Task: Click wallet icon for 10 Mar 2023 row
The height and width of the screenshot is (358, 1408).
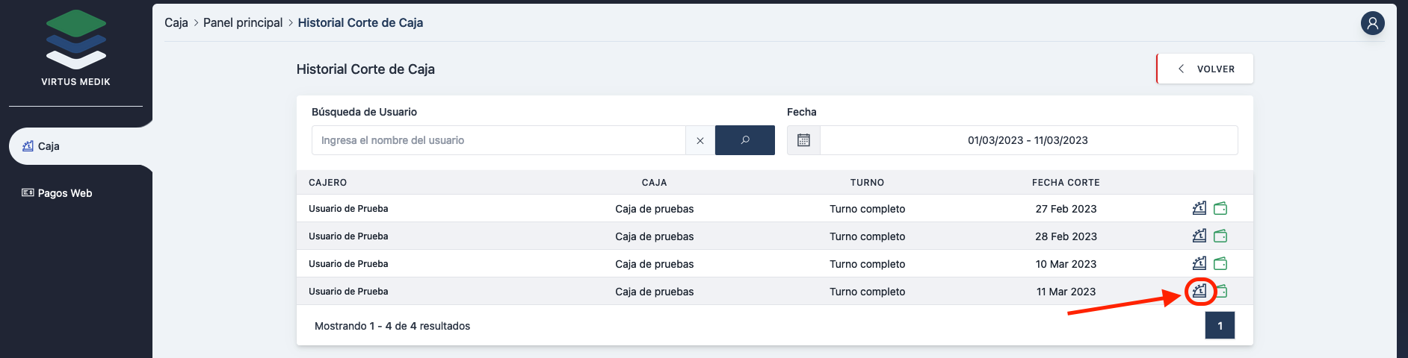Action: 1220,263
